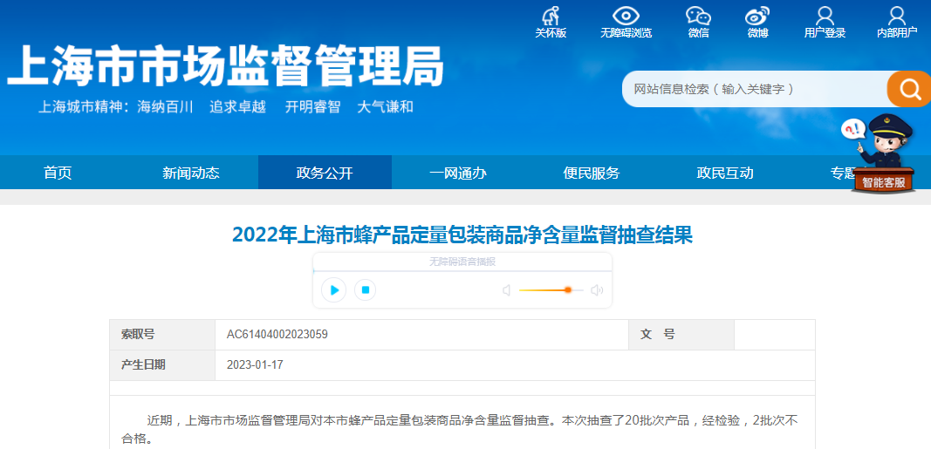Open the 新闻动态 news tab
This screenshot has height=449, width=931.
[x=190, y=173]
